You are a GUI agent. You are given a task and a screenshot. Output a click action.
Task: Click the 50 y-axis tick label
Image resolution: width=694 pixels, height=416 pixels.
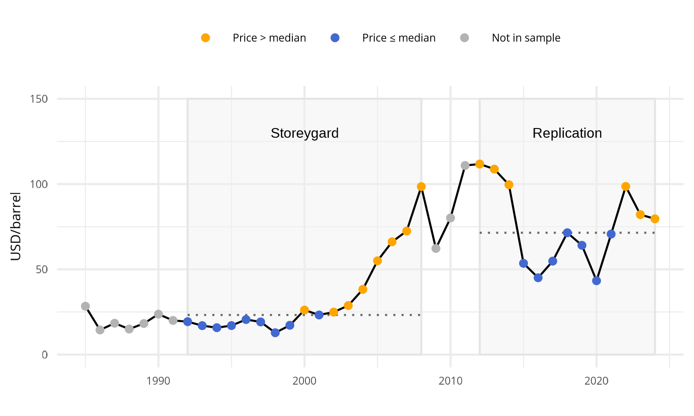[x=42, y=269]
